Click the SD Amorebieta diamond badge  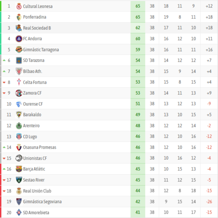[19, 213]
